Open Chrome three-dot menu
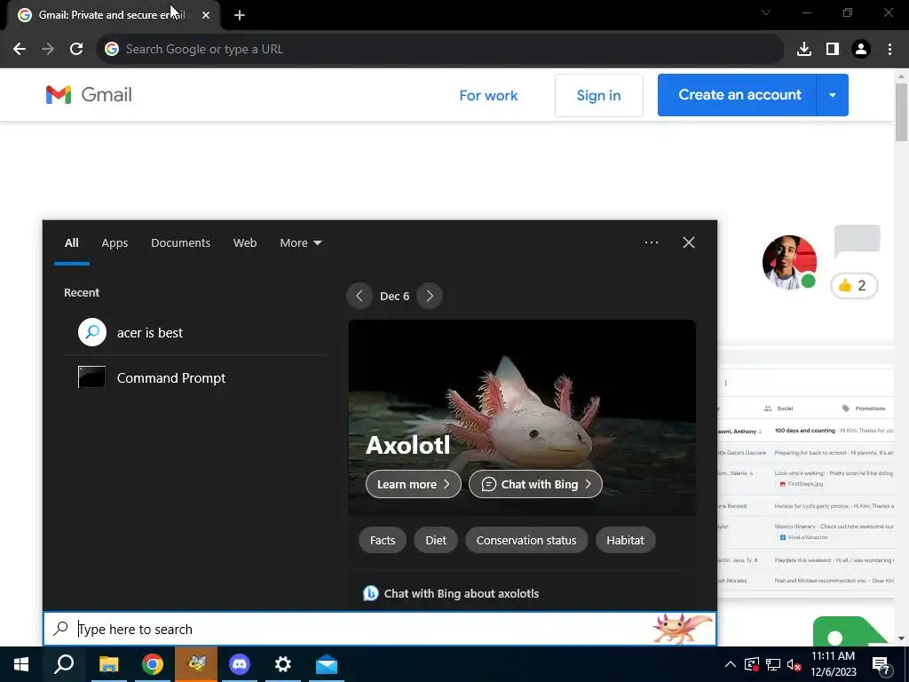909x682 pixels. (889, 50)
